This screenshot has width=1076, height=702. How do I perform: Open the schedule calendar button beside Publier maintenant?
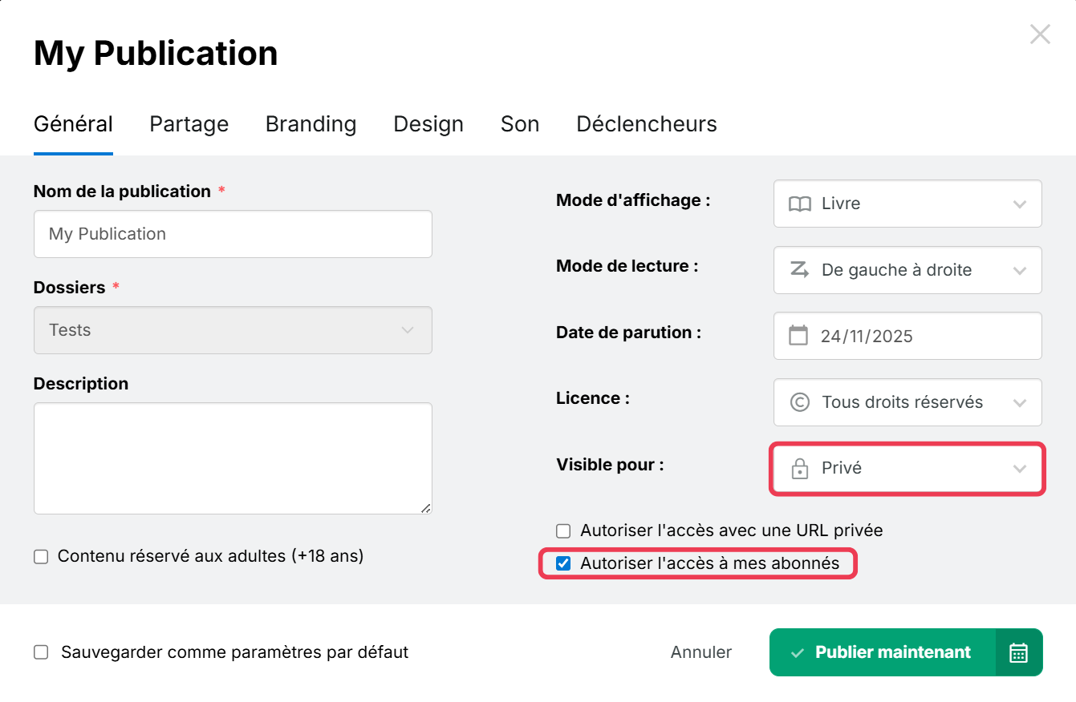(1018, 652)
